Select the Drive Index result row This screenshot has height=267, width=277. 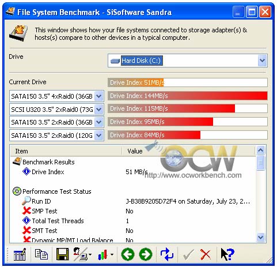pyautogui.click(x=132, y=172)
